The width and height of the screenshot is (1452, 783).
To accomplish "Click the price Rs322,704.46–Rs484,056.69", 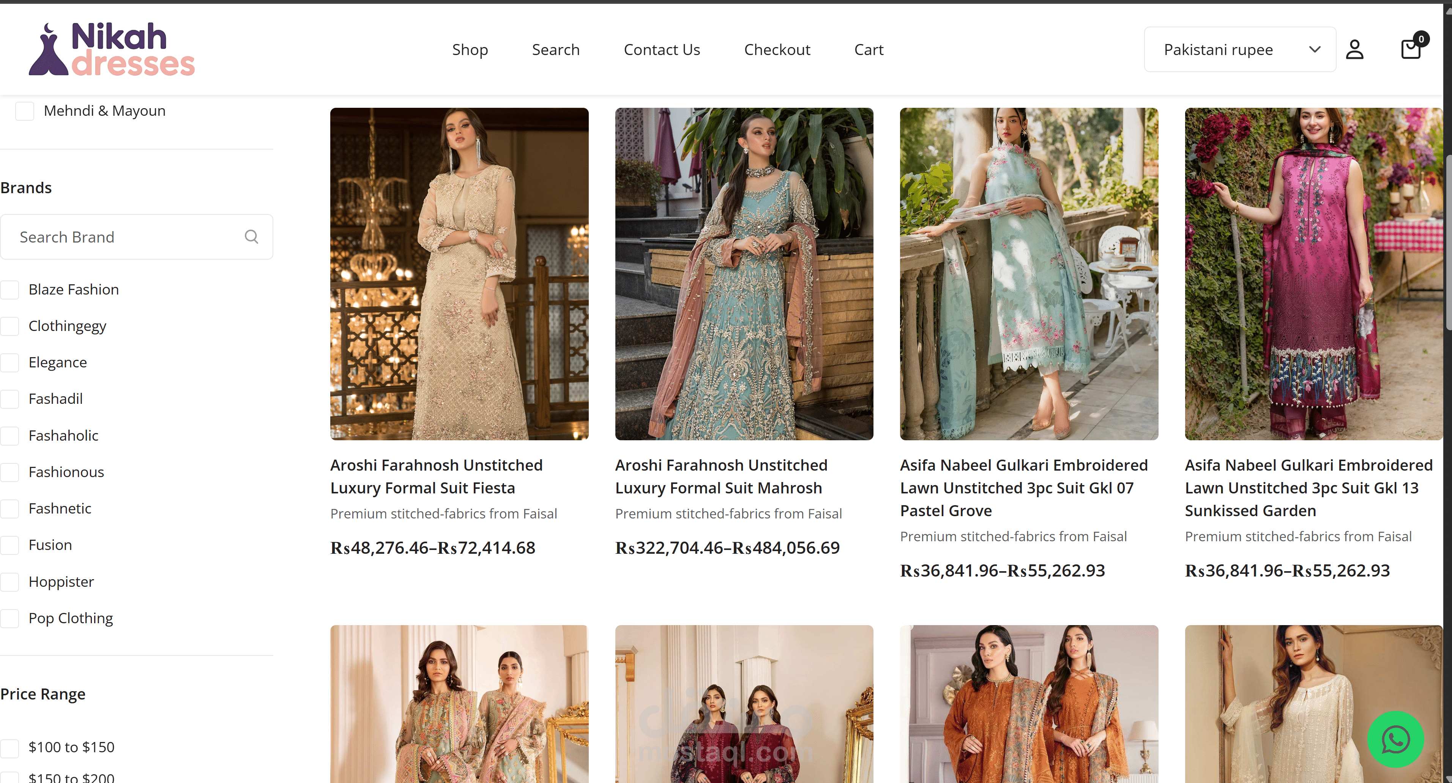I will point(728,547).
